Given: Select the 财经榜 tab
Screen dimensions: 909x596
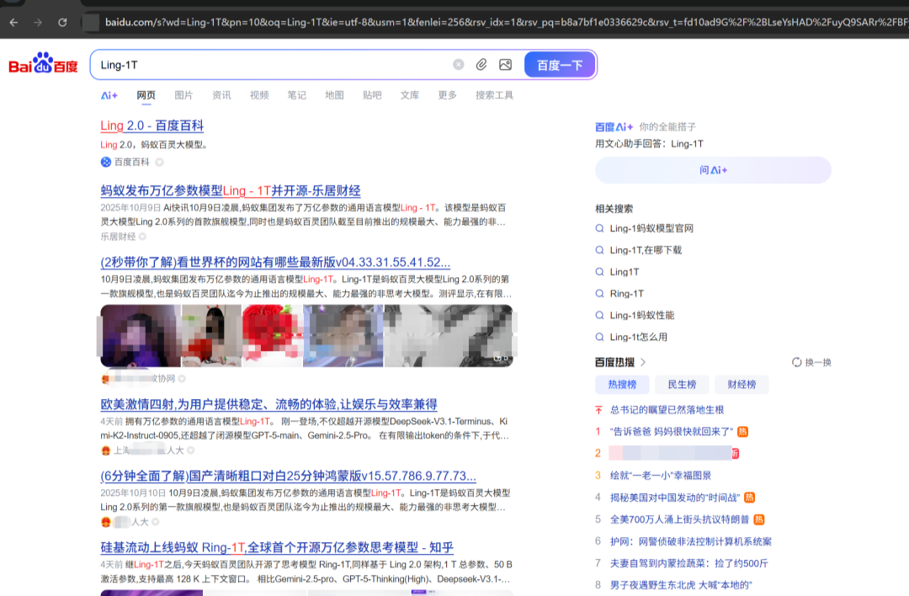Looking at the screenshot, I should [x=742, y=385].
